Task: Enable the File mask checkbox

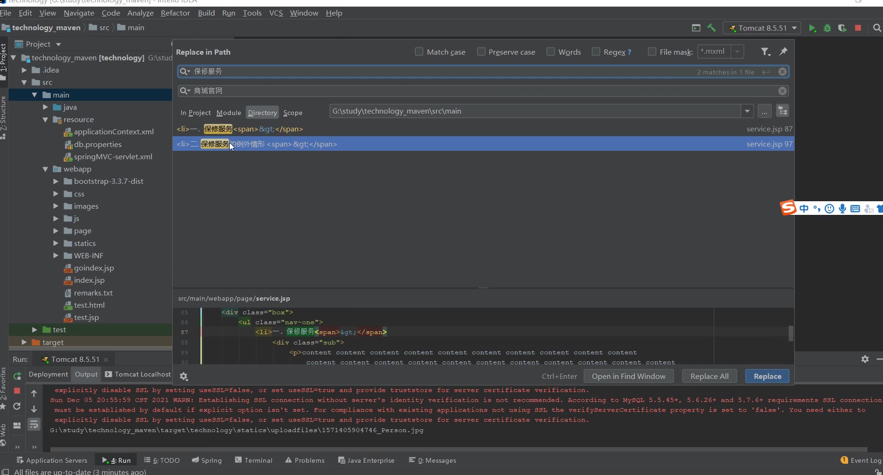Action: point(652,52)
